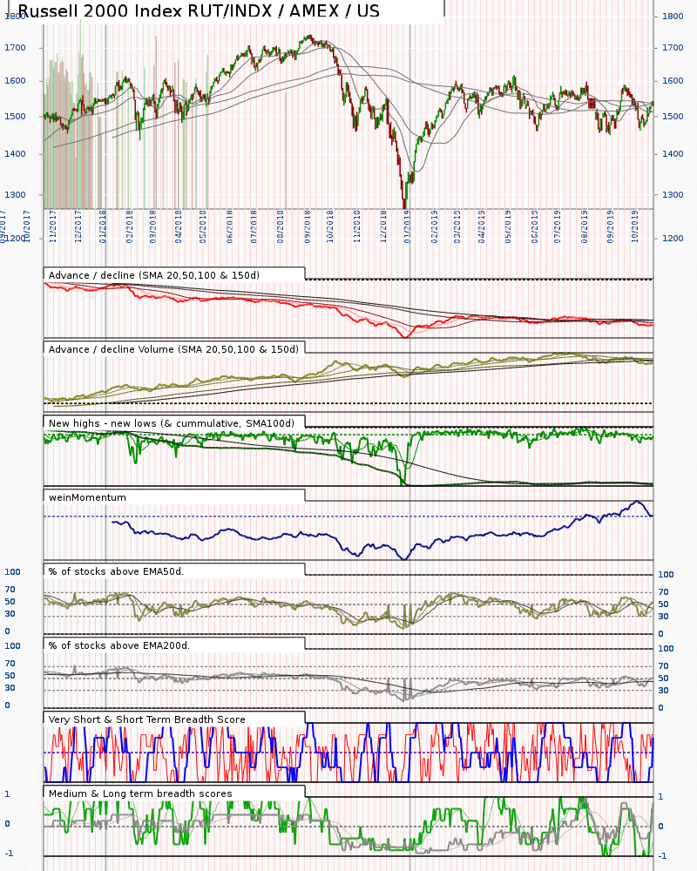Select 1500 on the left price axis
The height and width of the screenshot is (871, 697).
15,117
